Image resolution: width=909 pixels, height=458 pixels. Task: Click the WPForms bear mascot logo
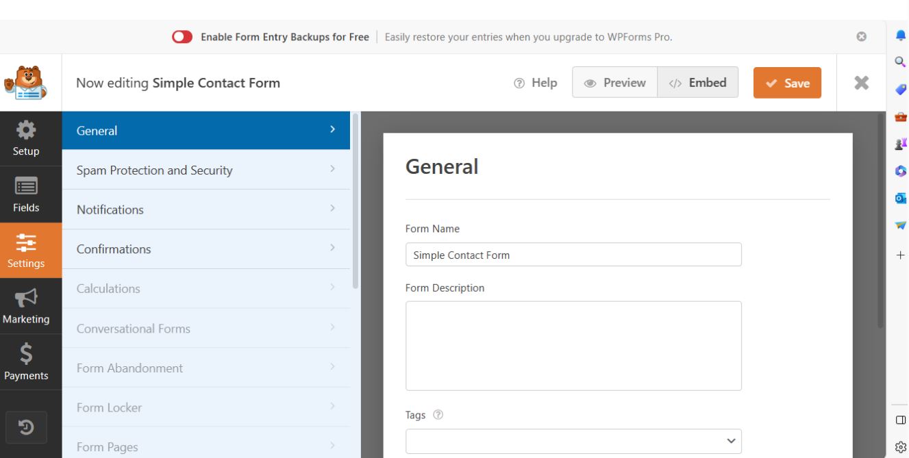(25, 82)
